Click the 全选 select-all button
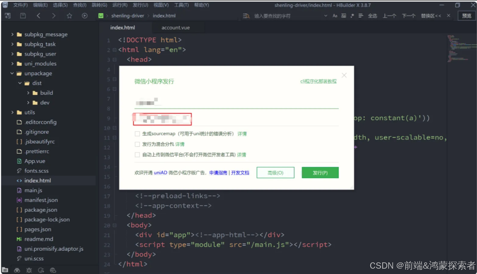The height and width of the screenshot is (274, 477). (x=373, y=16)
